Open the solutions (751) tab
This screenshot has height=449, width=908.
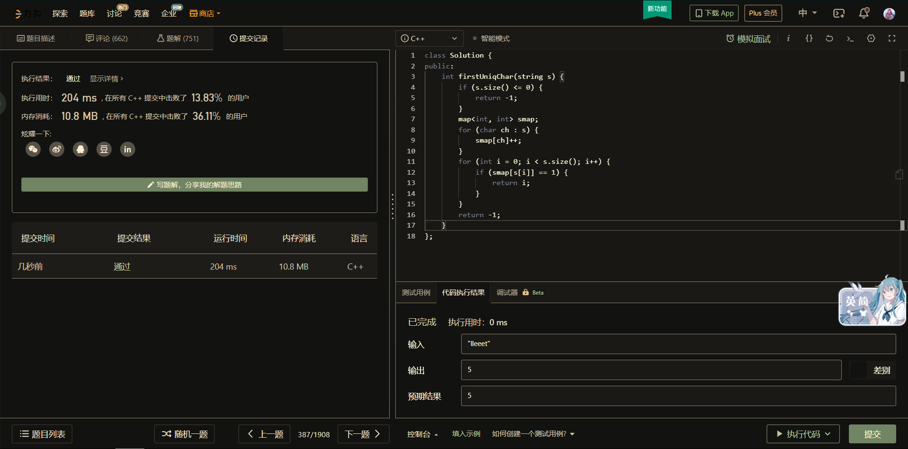(178, 38)
